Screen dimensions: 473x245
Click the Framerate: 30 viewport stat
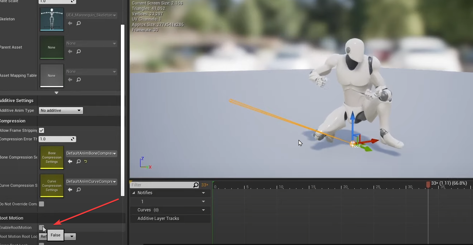pos(145,30)
